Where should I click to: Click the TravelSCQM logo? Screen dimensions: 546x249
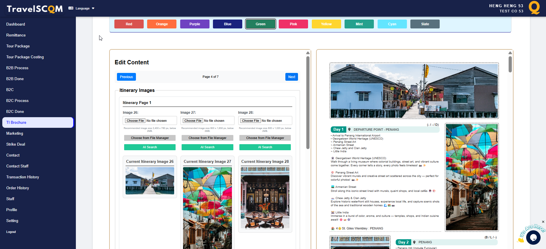pyautogui.click(x=35, y=9)
